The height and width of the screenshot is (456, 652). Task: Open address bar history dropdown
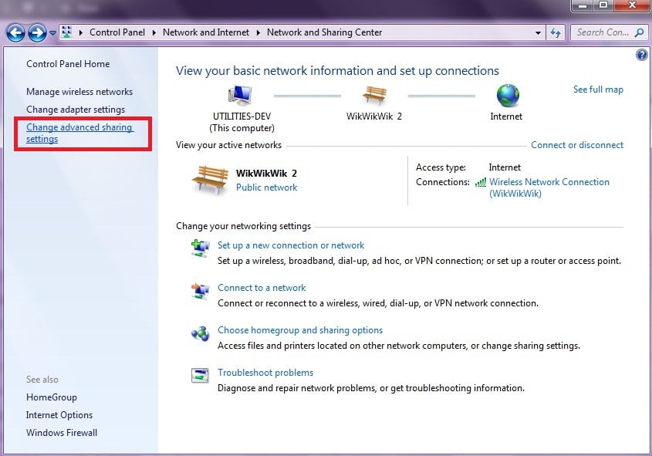(538, 32)
